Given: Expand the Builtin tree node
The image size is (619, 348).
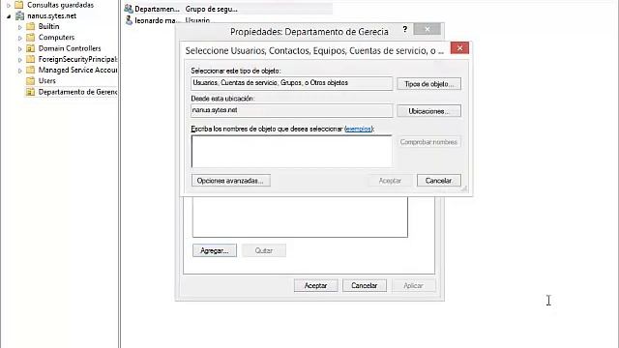Looking at the screenshot, I should point(20,27).
